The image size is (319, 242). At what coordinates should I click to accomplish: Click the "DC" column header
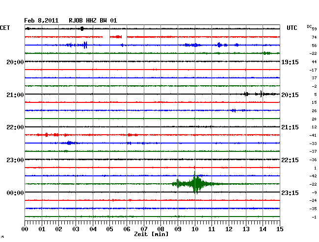(x=309, y=26)
